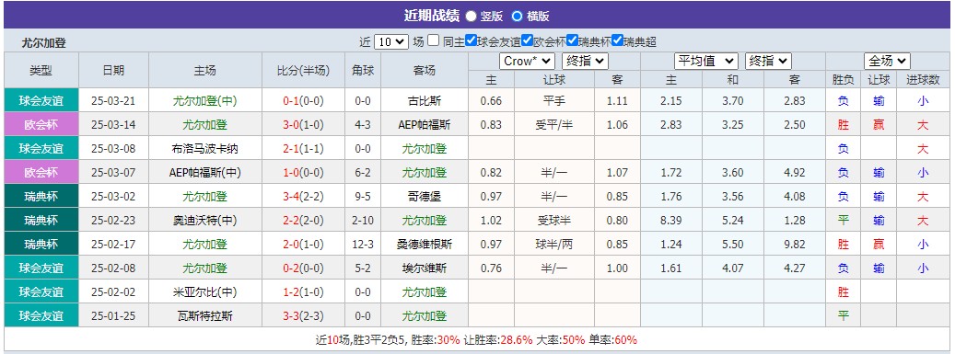Click corner count 12-3
Screen dimensions: 955x354
click(x=363, y=245)
